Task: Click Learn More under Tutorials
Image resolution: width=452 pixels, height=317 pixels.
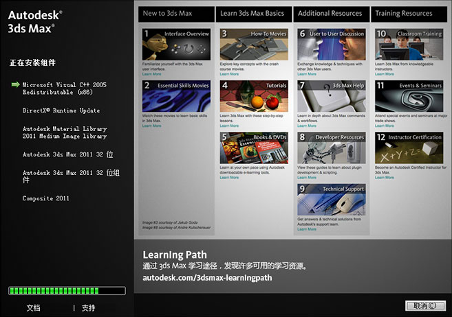Action: pyautogui.click(x=229, y=126)
